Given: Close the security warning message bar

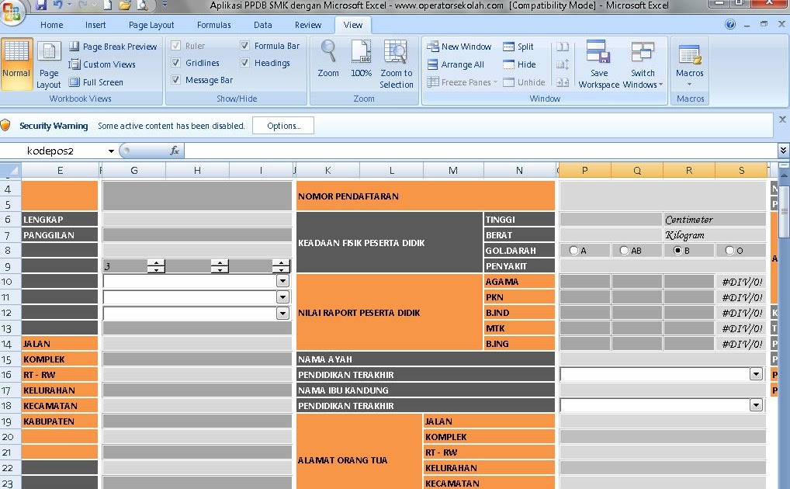Looking at the screenshot, I should (782, 120).
